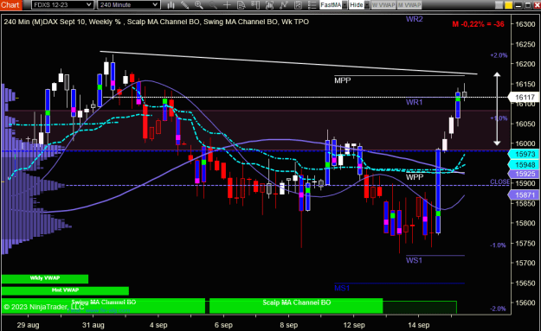
Task: Click the 14 sep date label
Action: point(418,325)
